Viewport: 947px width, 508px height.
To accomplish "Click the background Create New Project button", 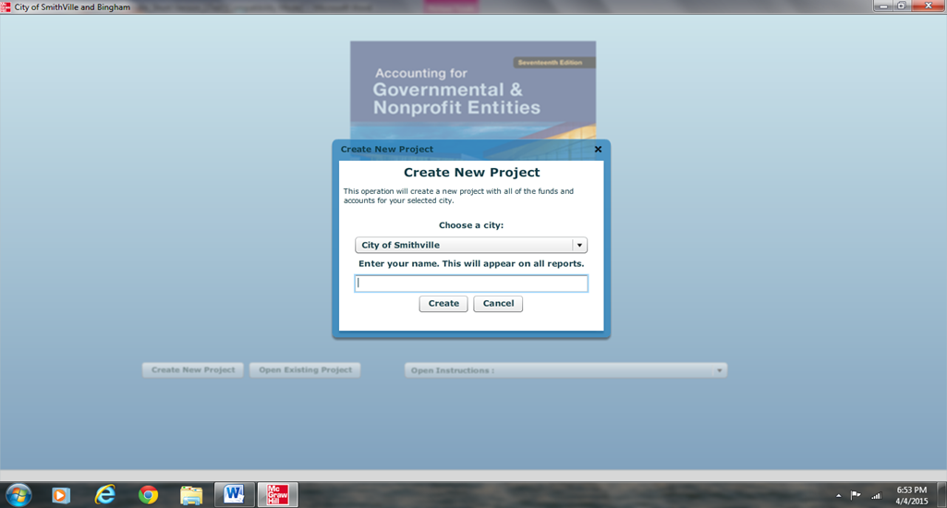I will 193,370.
